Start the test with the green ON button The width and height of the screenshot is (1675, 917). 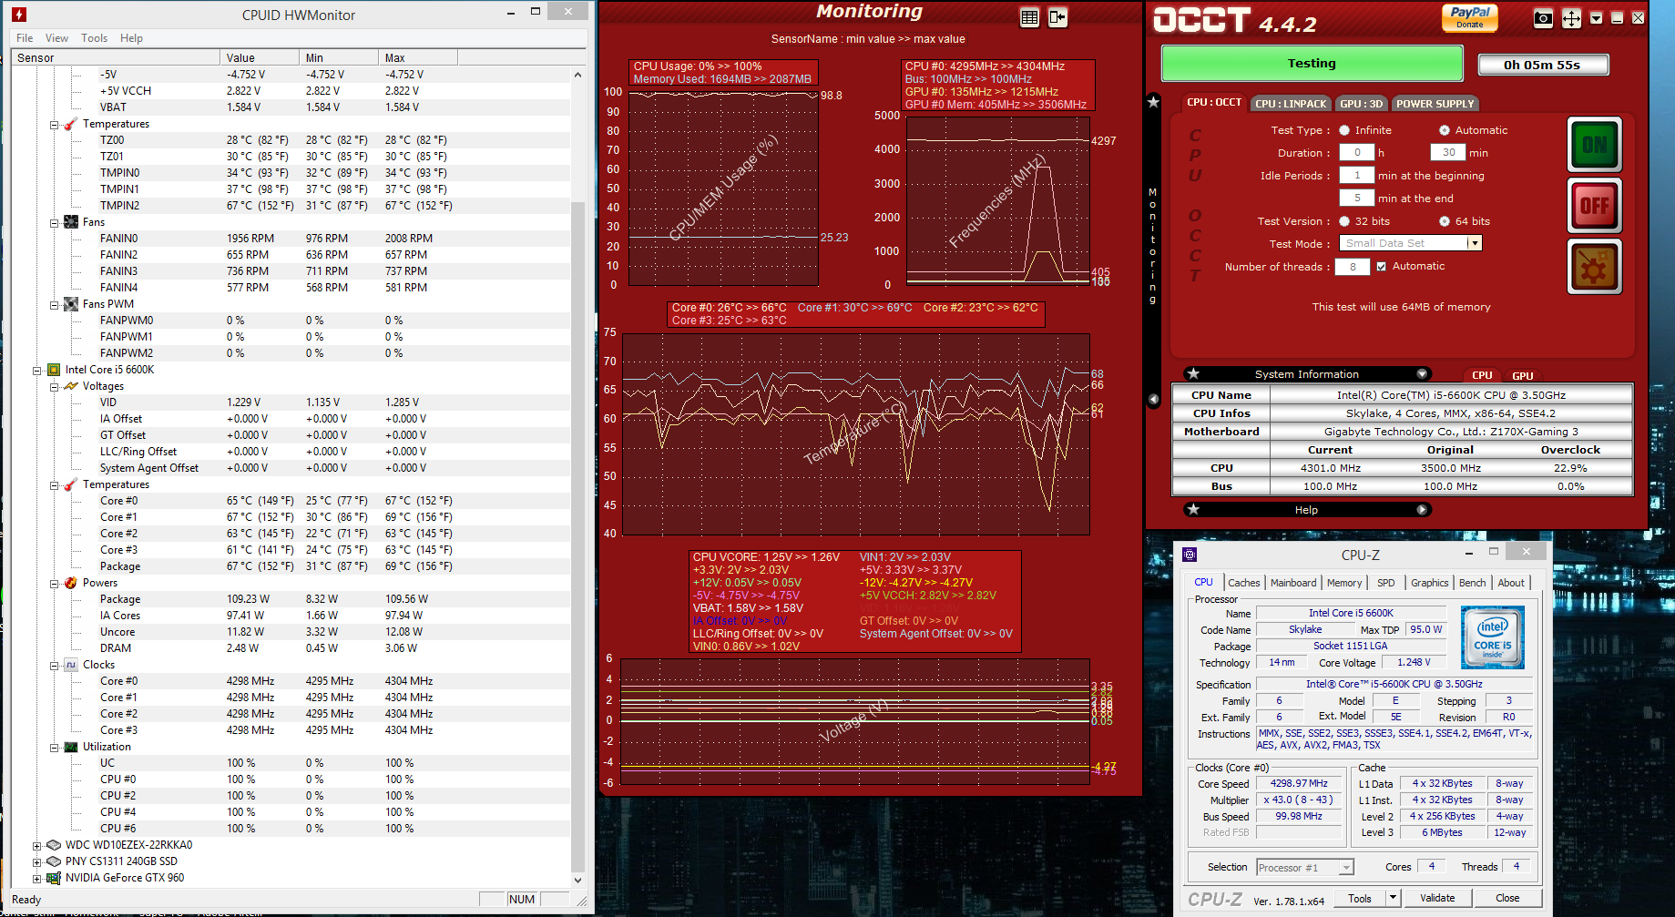coord(1594,145)
